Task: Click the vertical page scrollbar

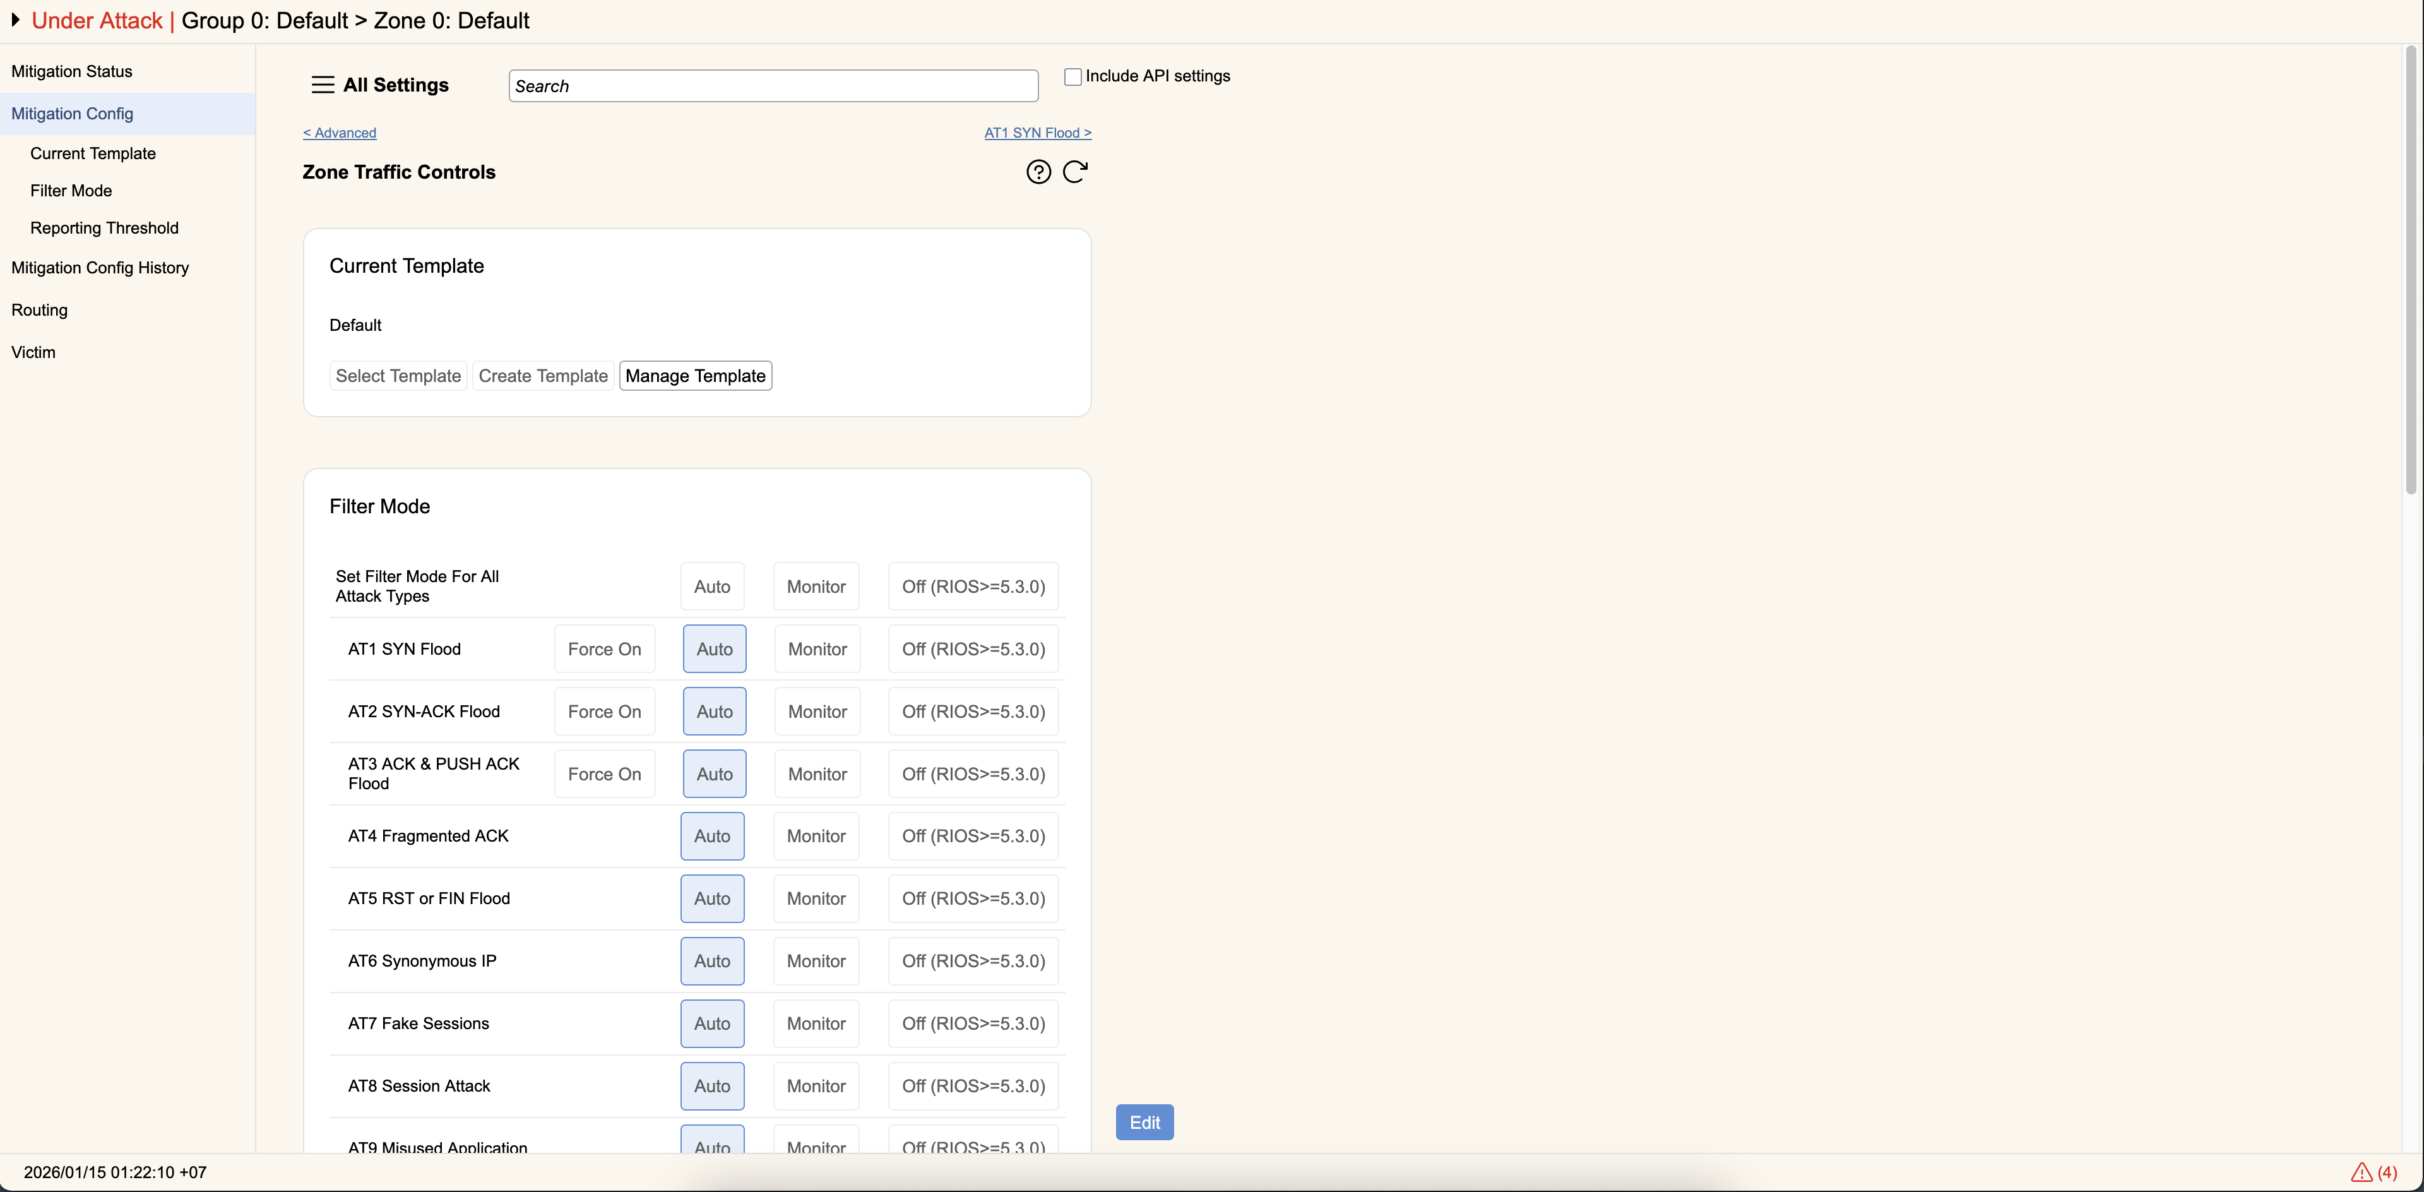Action: tap(2411, 271)
